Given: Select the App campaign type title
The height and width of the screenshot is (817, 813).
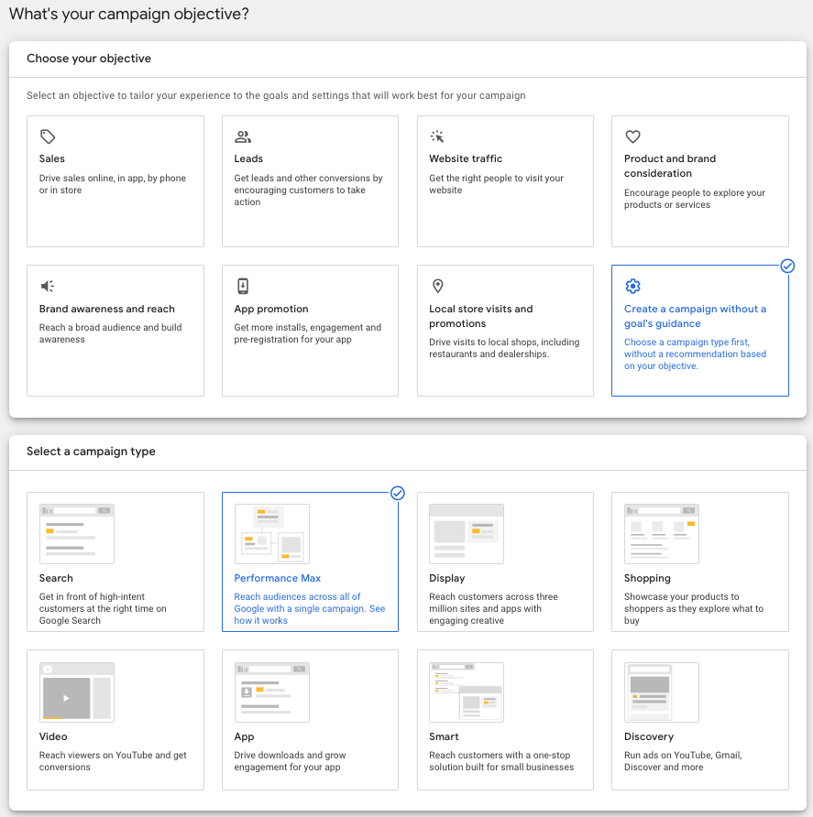Looking at the screenshot, I should (244, 736).
